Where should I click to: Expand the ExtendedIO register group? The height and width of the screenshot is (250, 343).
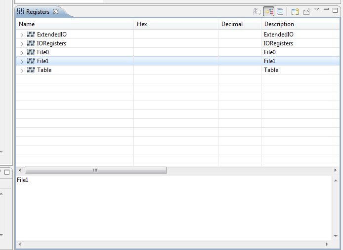click(x=22, y=35)
